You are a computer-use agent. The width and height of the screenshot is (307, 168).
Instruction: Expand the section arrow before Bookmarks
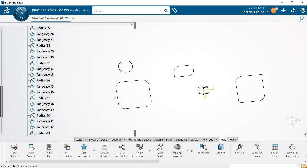[192, 151]
